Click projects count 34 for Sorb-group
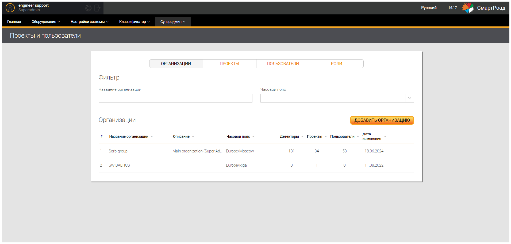The height and width of the screenshot is (244, 511). coord(317,151)
